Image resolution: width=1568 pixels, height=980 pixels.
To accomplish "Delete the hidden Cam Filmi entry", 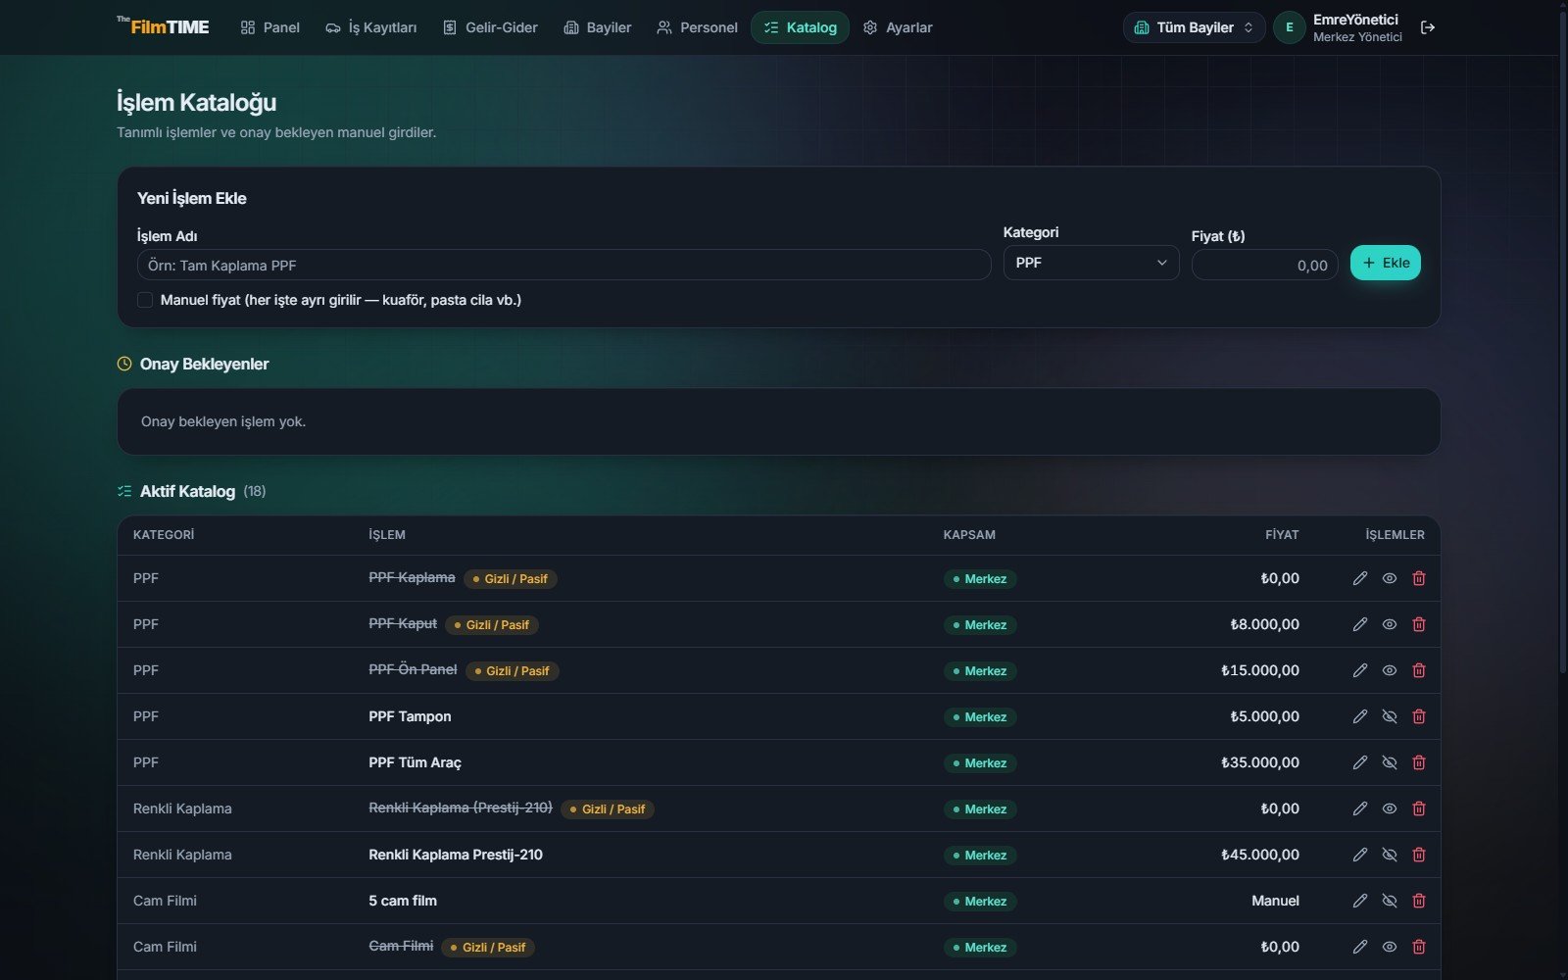I will tap(1418, 947).
